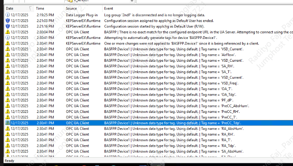
Task: Select the 'Configuration session started by applchg' event text
Action: pyautogui.click(x=154, y=26)
